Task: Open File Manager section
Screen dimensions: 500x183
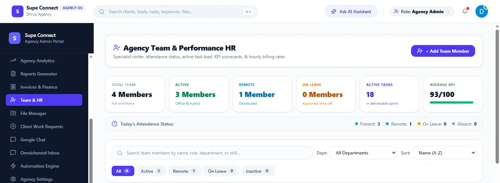Action: 44,113
